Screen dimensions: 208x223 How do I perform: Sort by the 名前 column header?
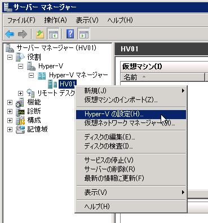coord(162,77)
